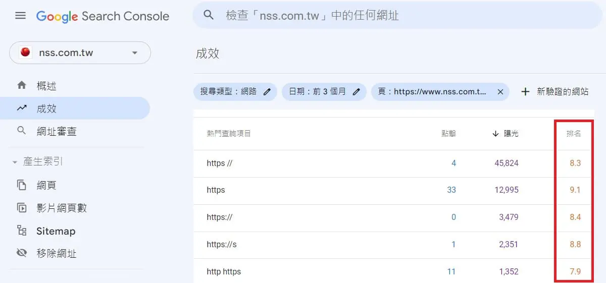Viewport: 606px width, 283px height.
Task: Click the impressions value 3,479
Action: 509,217
